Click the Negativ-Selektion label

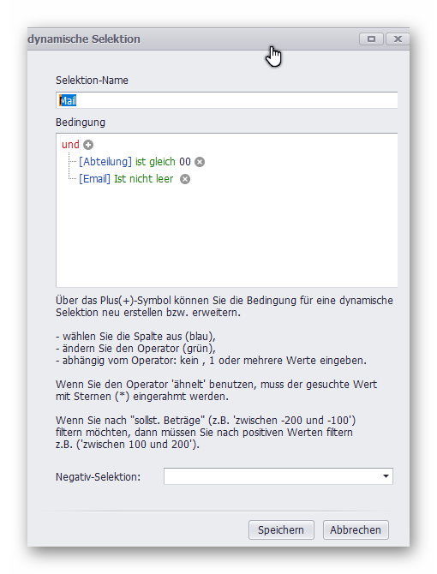coord(98,477)
